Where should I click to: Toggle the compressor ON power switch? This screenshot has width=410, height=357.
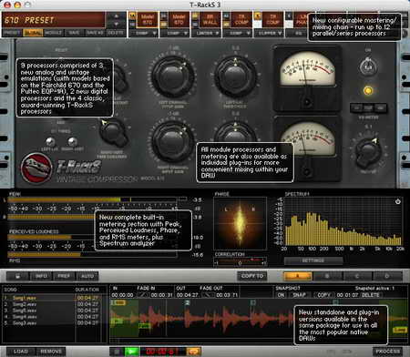[x=368, y=67]
